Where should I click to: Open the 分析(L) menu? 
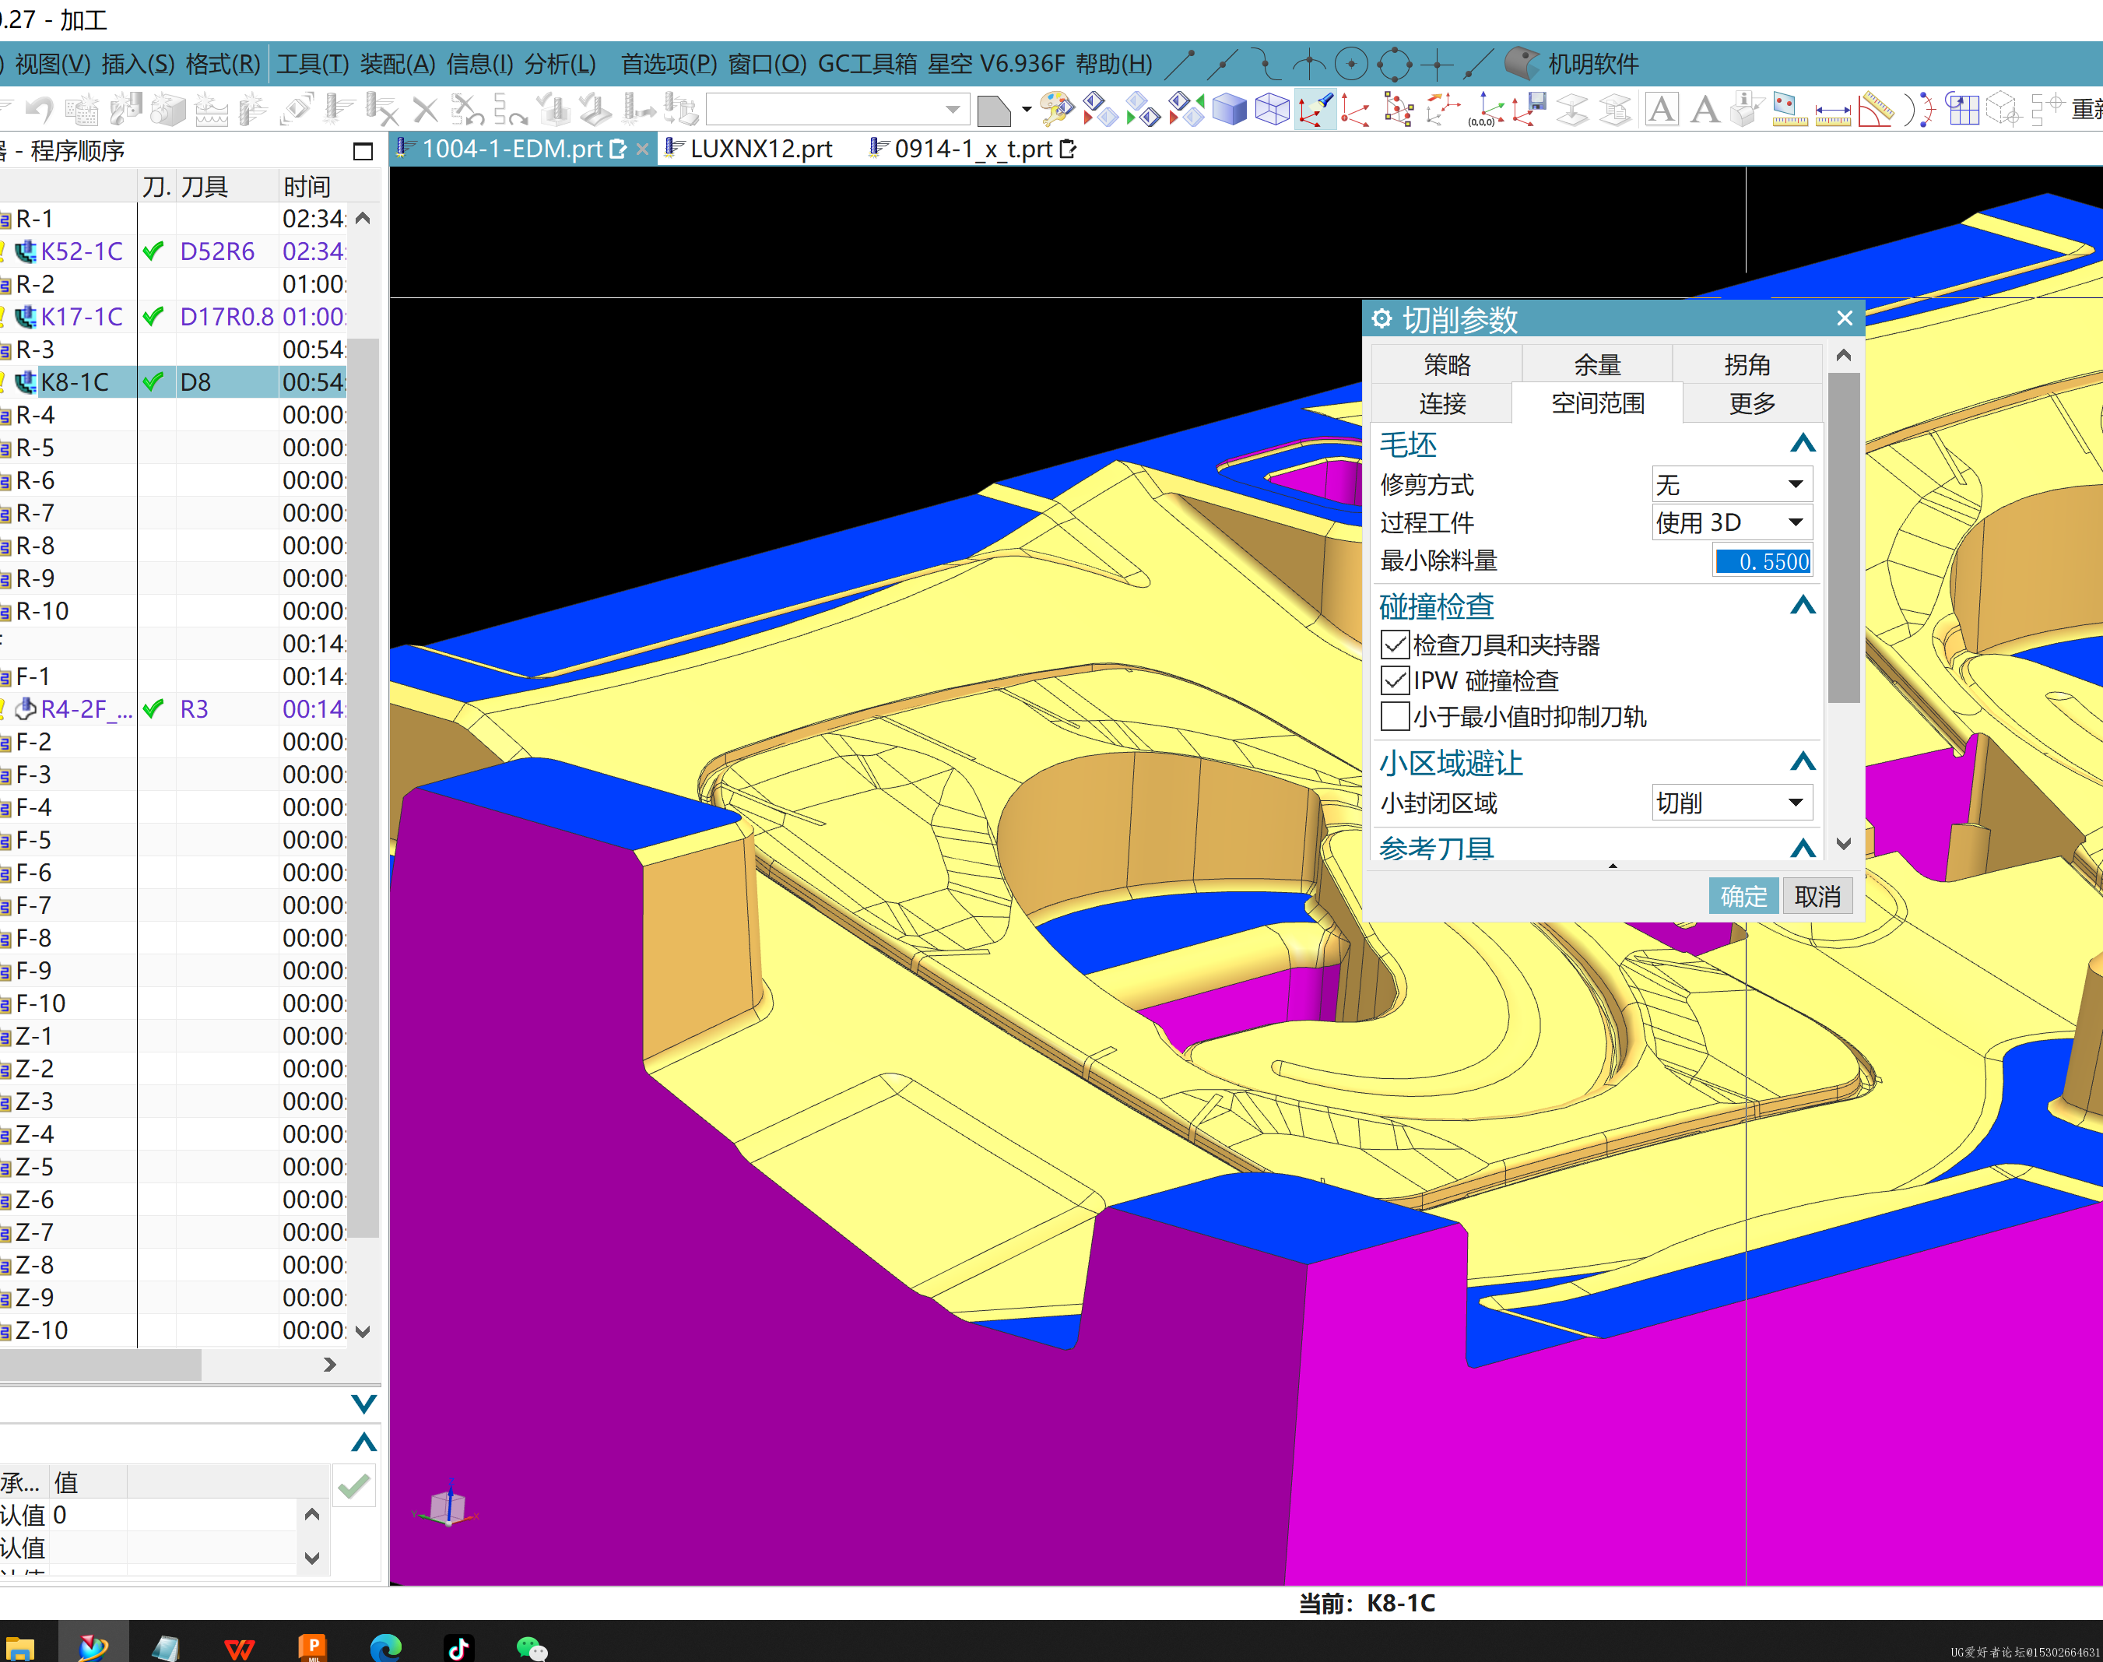(560, 64)
